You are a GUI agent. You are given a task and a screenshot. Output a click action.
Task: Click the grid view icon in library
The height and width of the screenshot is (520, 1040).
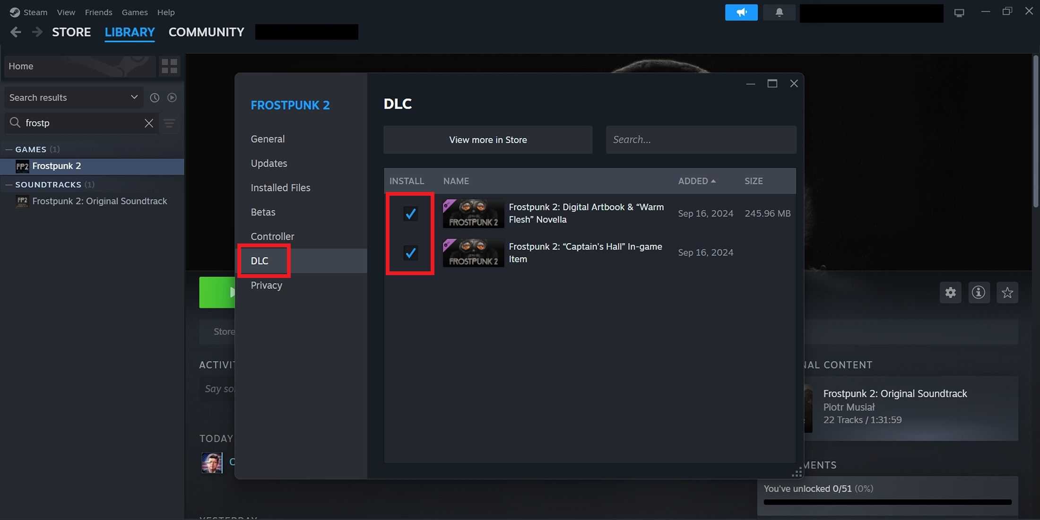click(168, 66)
